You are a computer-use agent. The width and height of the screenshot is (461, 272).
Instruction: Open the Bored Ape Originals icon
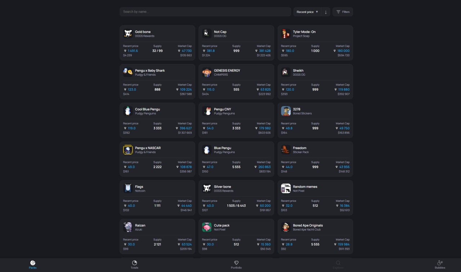[286, 227]
